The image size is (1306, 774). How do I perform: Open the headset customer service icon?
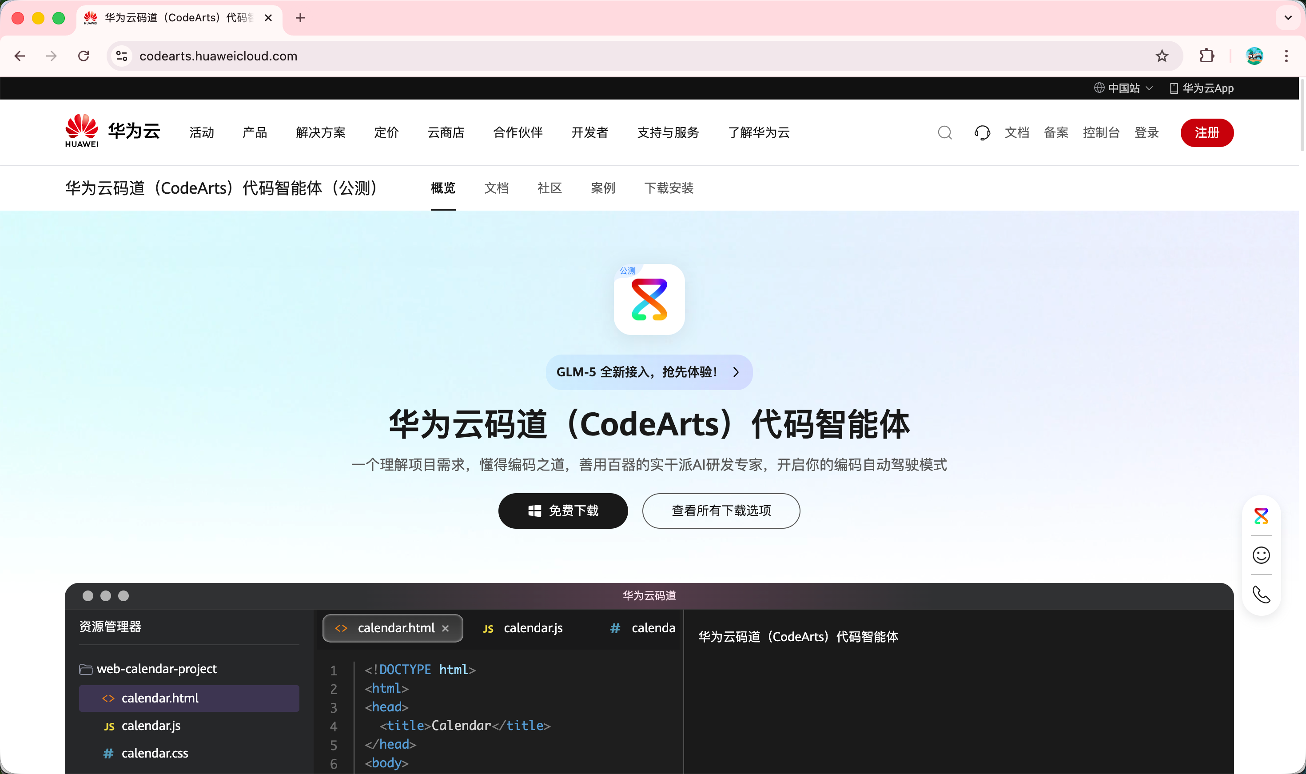point(982,132)
